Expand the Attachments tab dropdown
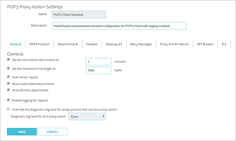The width and height of the screenshot is (236, 141). click(67, 44)
